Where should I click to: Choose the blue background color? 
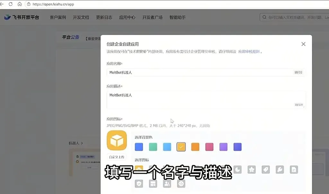[139, 147]
